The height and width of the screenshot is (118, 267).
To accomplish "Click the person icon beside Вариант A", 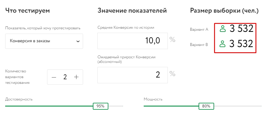I will pyautogui.click(x=222, y=29).
